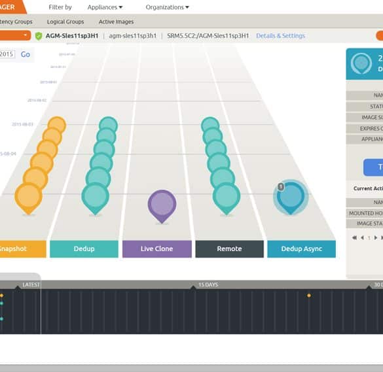Image resolution: width=383 pixels, height=372 pixels.
Task: Open the Organizations filter dropdown
Action: (x=167, y=7)
